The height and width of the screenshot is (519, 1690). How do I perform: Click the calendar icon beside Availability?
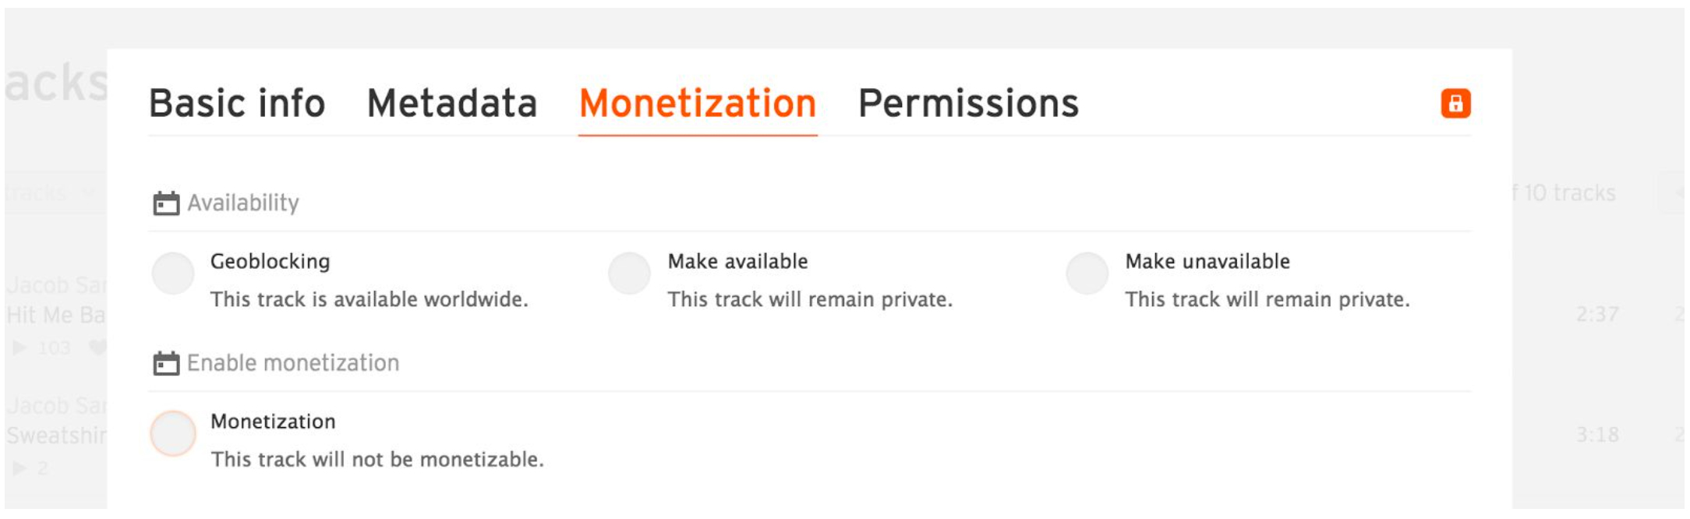(165, 203)
